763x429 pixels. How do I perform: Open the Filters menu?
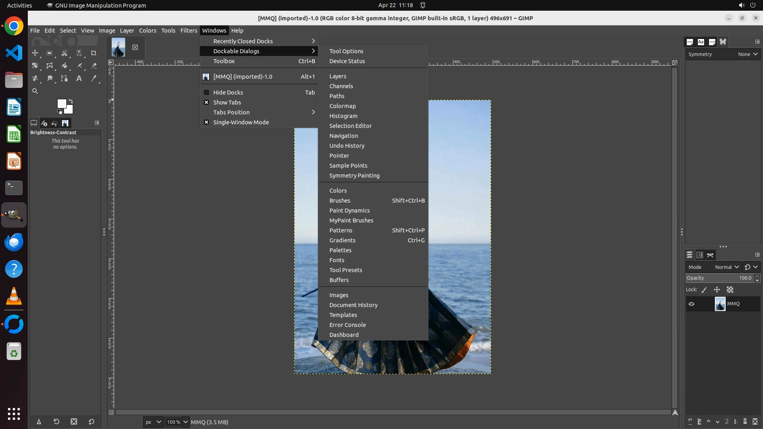point(188,31)
